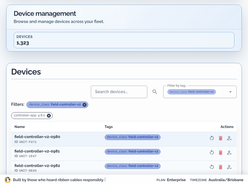248x185 pixels.
Task: Delete device field-controller-v2-0981
Action: pyautogui.click(x=220, y=152)
